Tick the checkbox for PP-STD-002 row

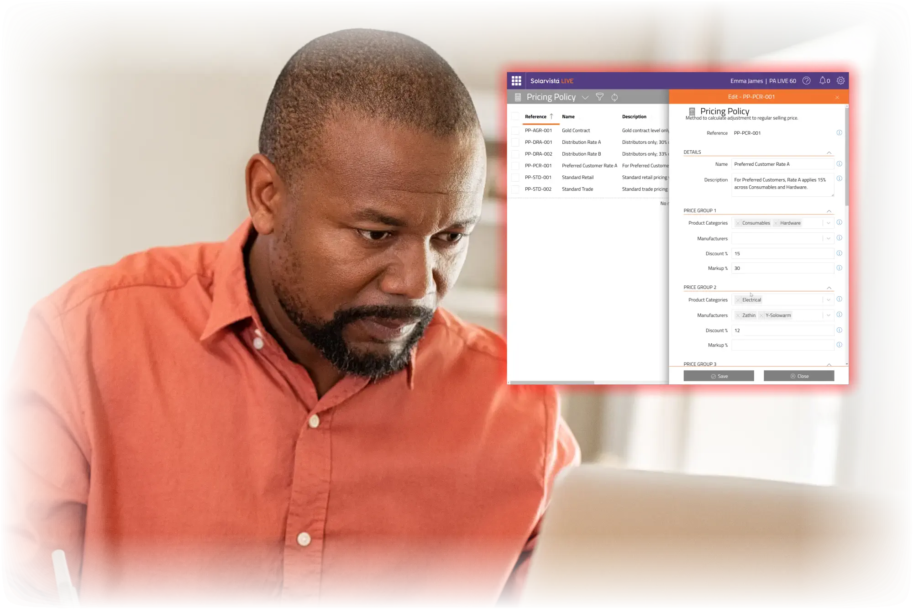point(515,189)
